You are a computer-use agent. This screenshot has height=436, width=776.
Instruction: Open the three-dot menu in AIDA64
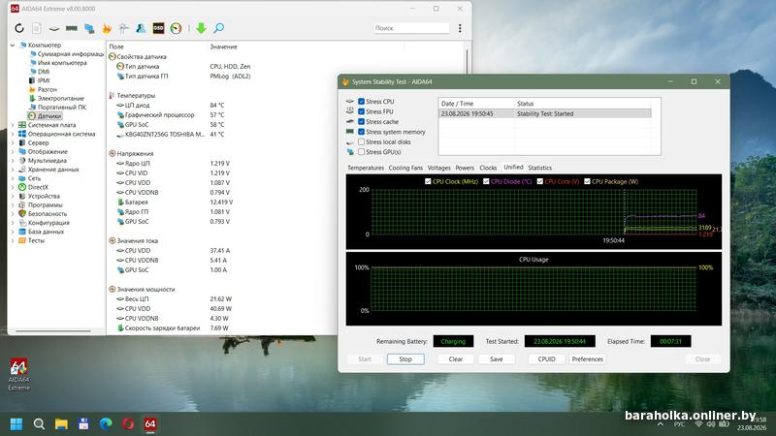tap(460, 28)
